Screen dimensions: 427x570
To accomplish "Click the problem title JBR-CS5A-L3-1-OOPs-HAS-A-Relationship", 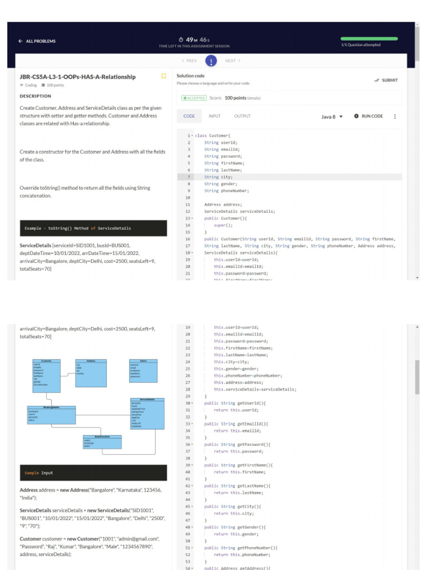I will (x=78, y=77).
